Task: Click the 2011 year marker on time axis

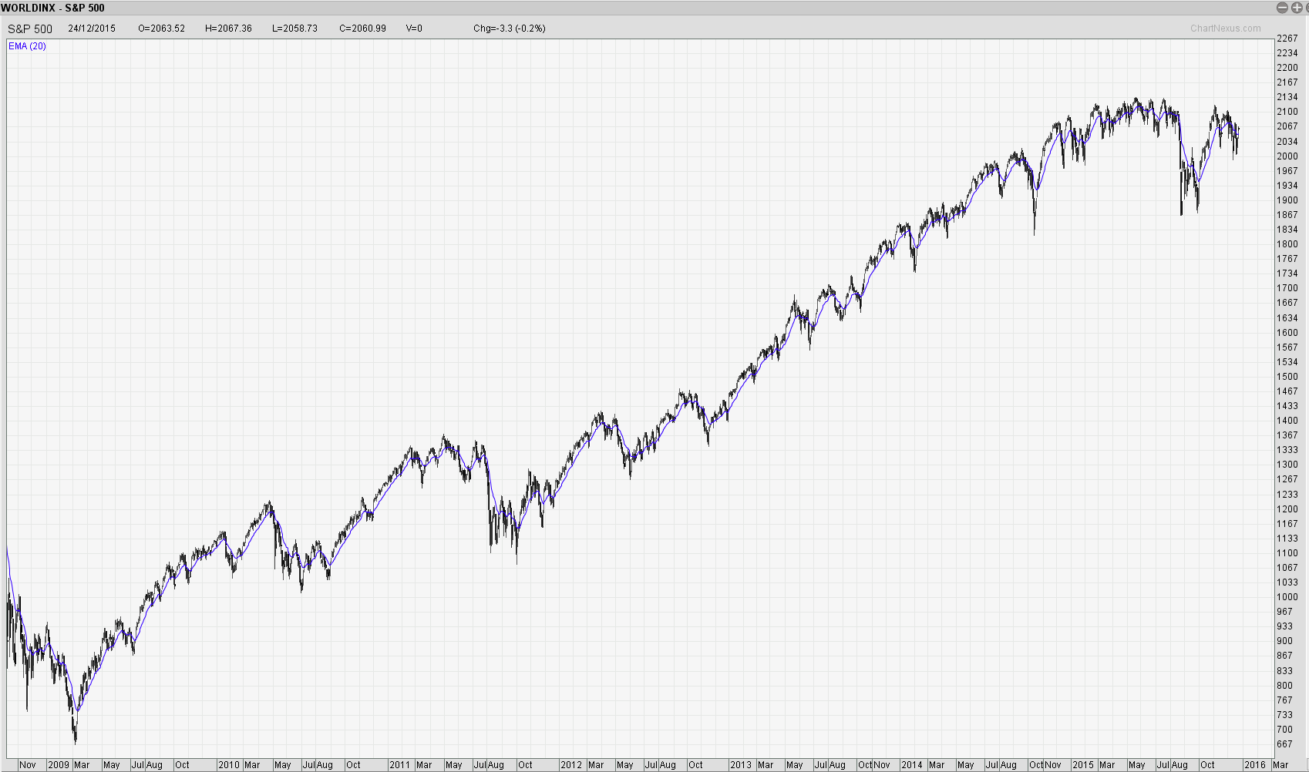Action: click(399, 765)
